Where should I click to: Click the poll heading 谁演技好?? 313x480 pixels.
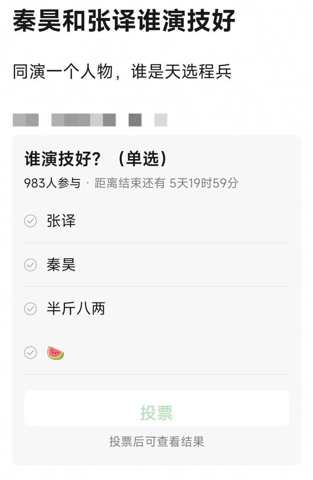pyautogui.click(x=63, y=159)
